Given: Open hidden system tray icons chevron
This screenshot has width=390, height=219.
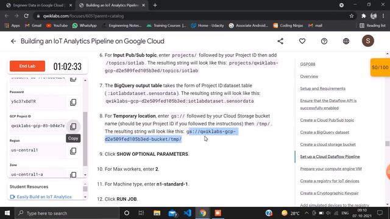Looking at the screenshot, I should [x=307, y=213].
